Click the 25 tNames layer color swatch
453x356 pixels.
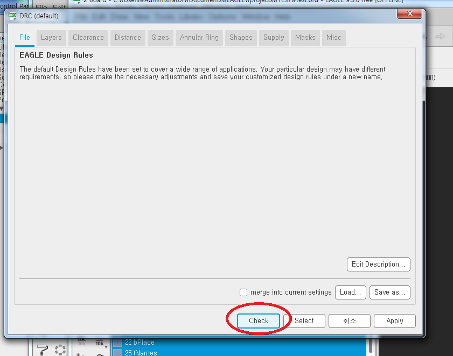point(117,353)
